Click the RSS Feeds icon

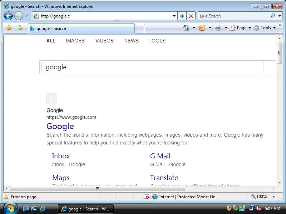[202, 28]
